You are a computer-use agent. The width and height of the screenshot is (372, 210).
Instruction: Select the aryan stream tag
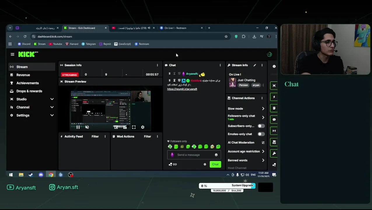click(256, 85)
